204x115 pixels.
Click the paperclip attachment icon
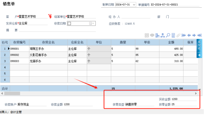178,35
